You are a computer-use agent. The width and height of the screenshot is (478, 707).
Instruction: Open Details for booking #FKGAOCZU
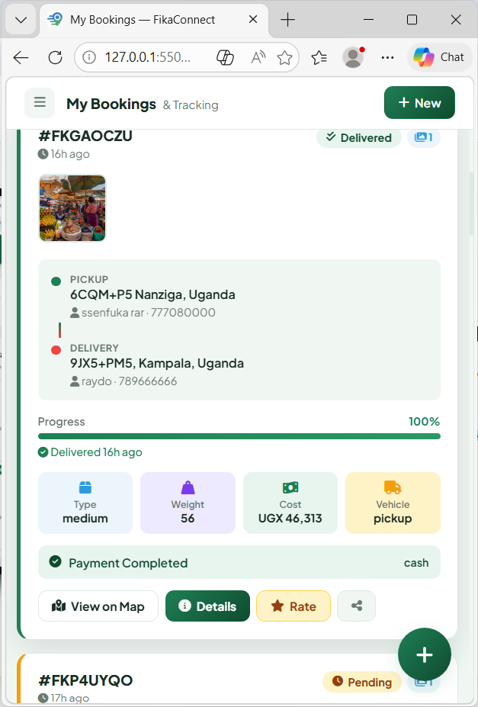tap(207, 606)
